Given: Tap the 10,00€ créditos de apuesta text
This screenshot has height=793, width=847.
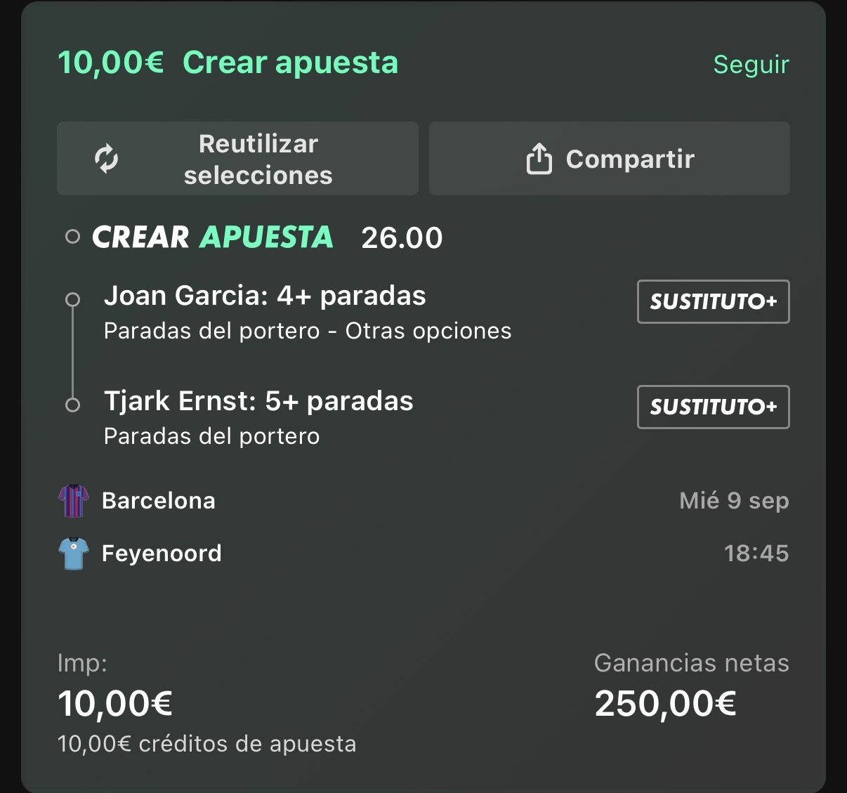Looking at the screenshot, I should click(x=207, y=744).
